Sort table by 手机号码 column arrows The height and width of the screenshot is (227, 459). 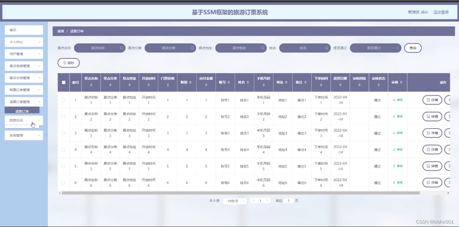click(264, 85)
